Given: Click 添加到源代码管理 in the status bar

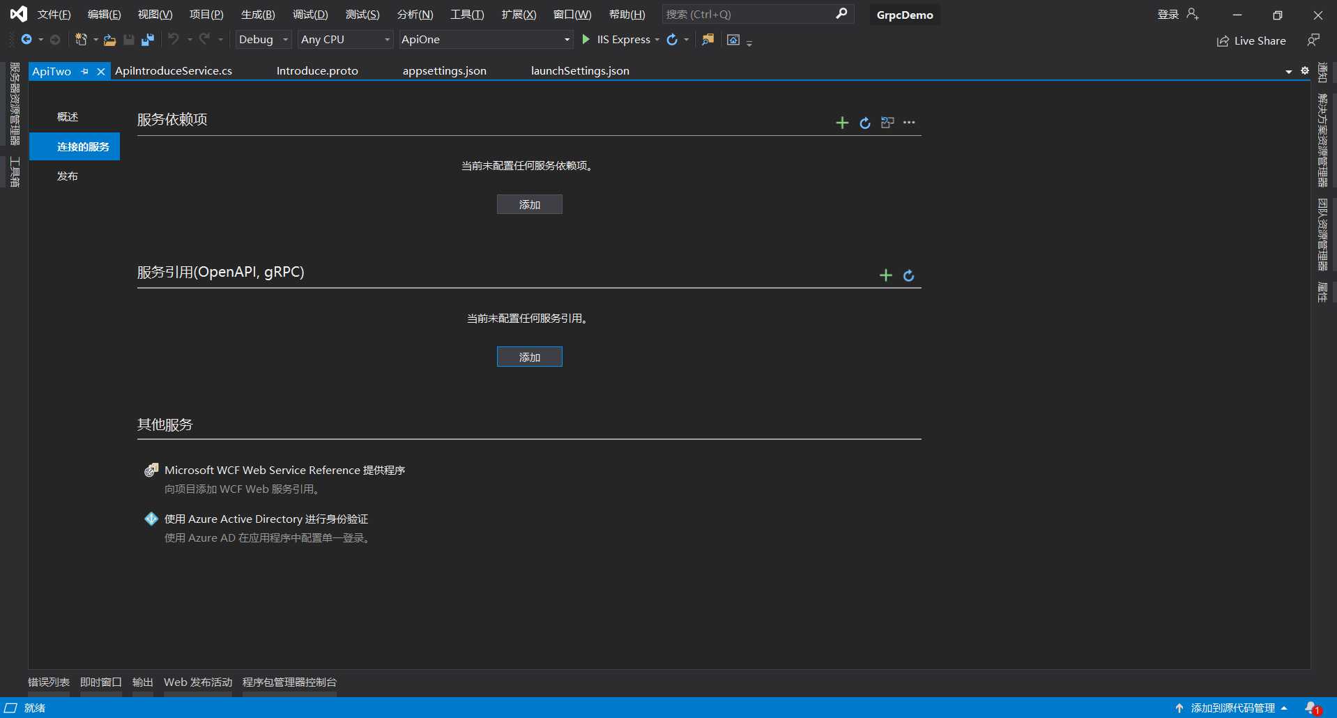Looking at the screenshot, I should pos(1232,708).
